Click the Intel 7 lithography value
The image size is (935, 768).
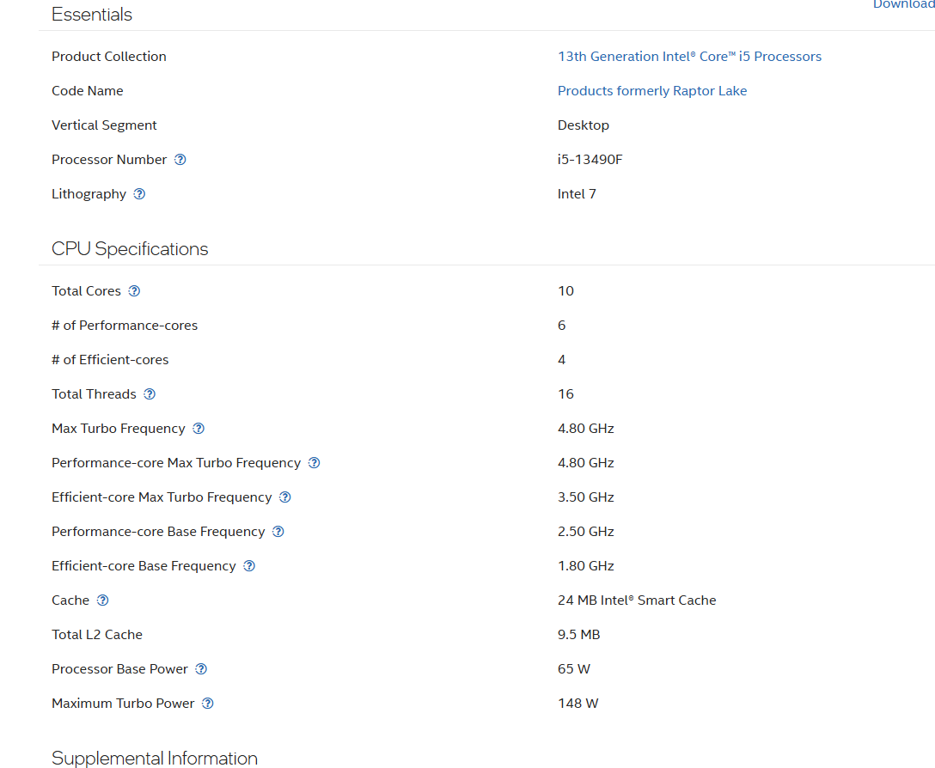click(577, 194)
